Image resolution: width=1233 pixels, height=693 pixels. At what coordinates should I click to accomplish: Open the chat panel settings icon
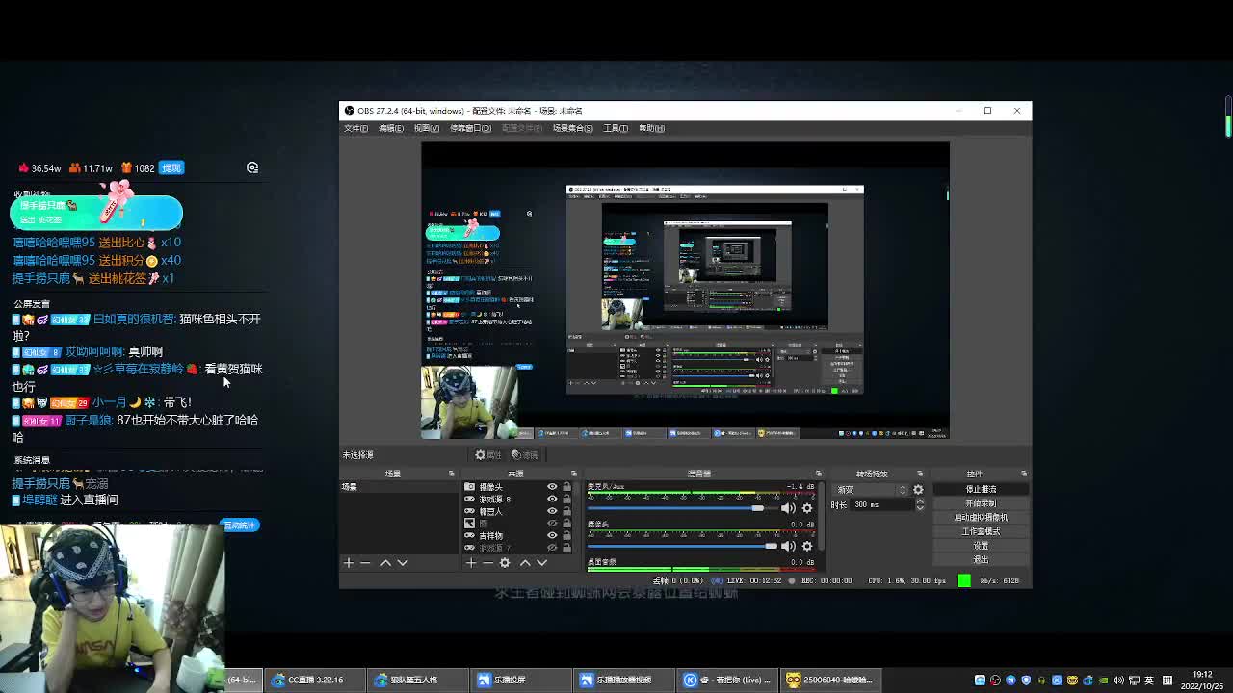click(x=252, y=167)
